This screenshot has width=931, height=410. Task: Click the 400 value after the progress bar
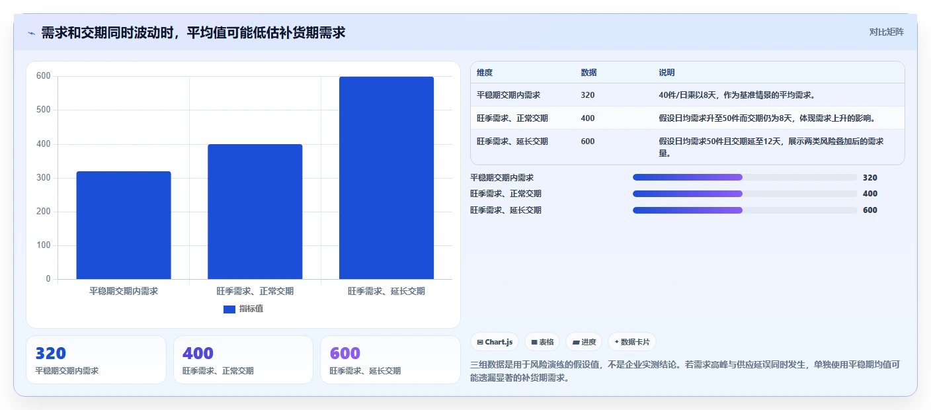(x=870, y=194)
